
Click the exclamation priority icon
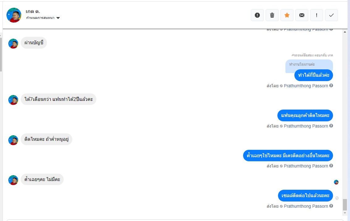(x=317, y=15)
